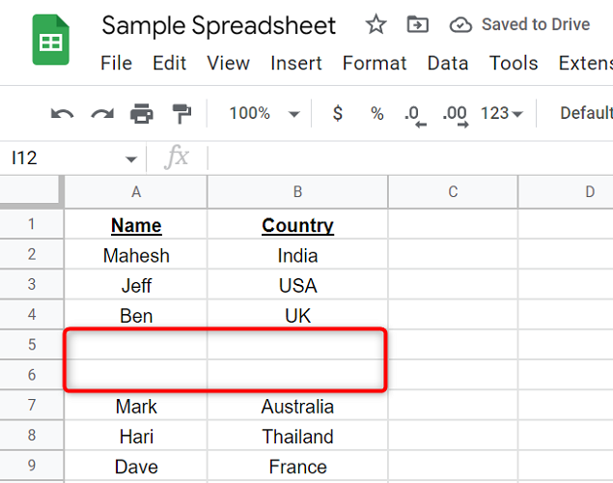This screenshot has height=483, width=613.
Task: Select row 1 header
Action: click(31, 224)
